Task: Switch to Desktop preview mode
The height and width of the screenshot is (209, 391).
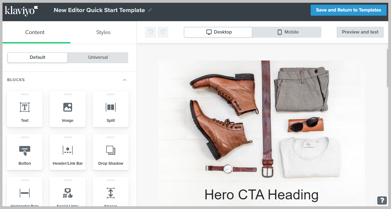Action: pyautogui.click(x=218, y=32)
